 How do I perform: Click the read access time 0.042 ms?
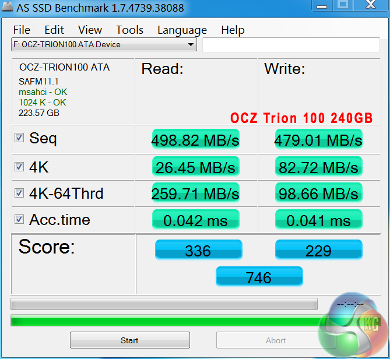pyautogui.click(x=195, y=220)
